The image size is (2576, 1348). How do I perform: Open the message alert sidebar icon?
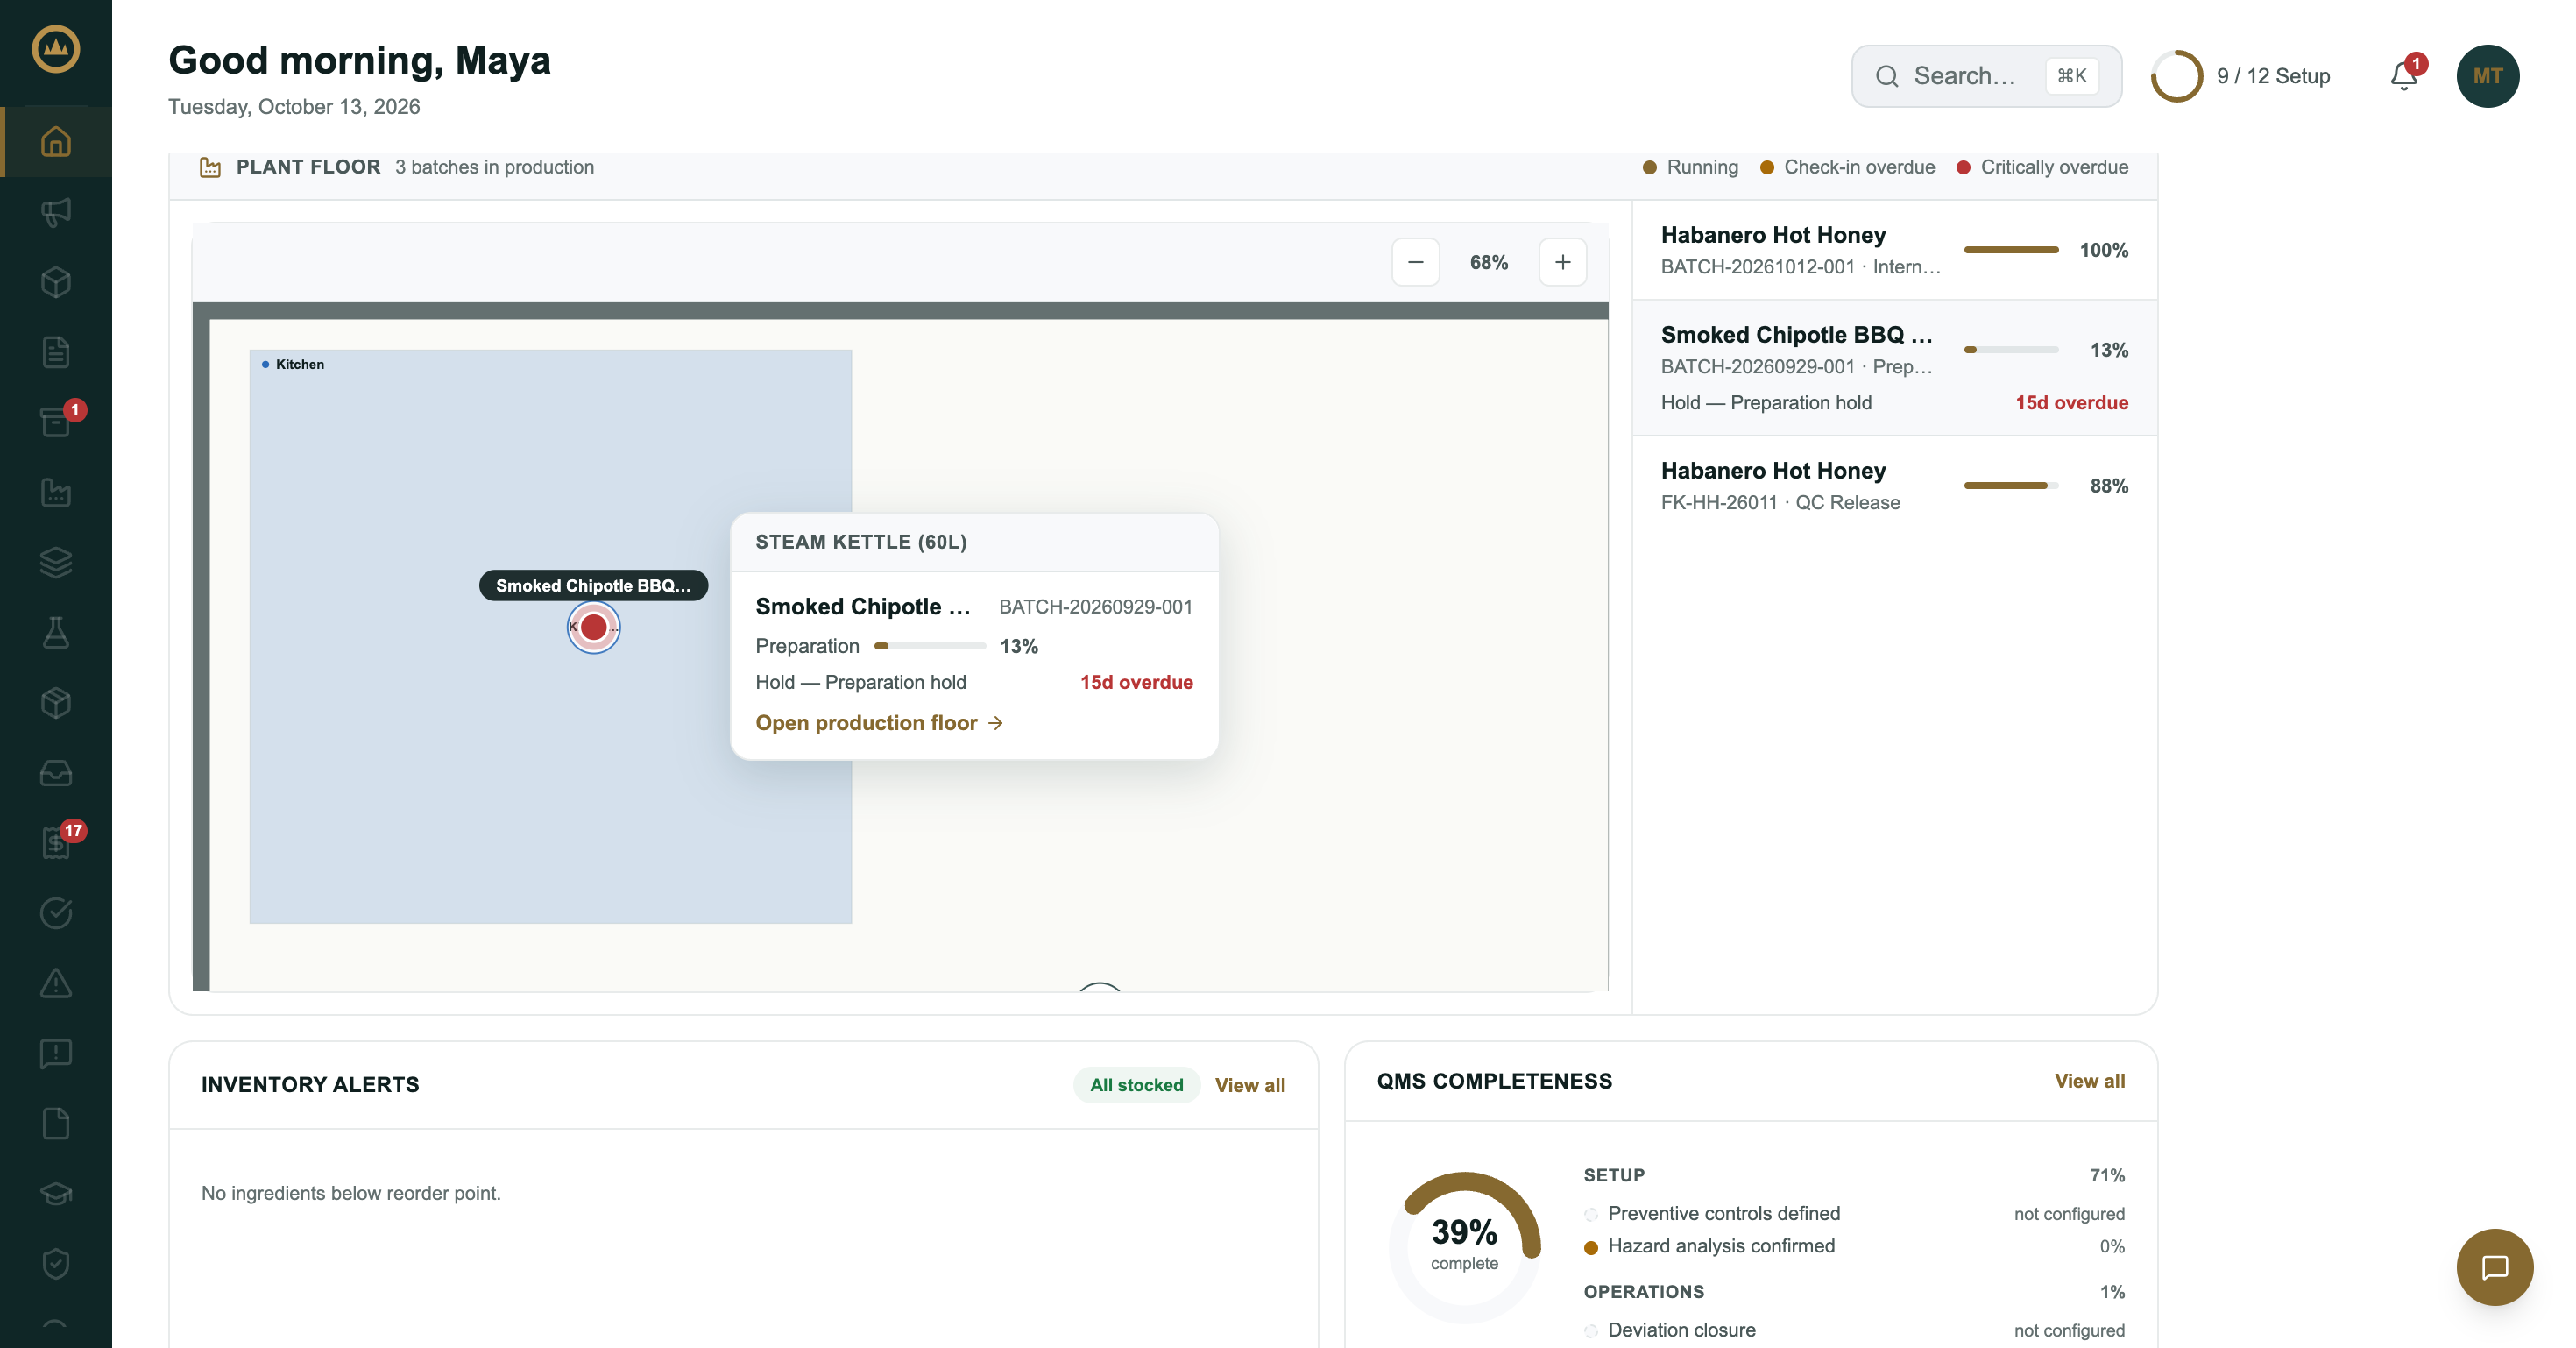click(x=56, y=1053)
